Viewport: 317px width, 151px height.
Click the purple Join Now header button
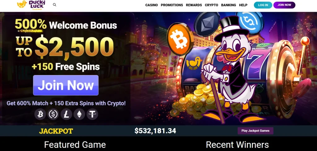pos(284,5)
